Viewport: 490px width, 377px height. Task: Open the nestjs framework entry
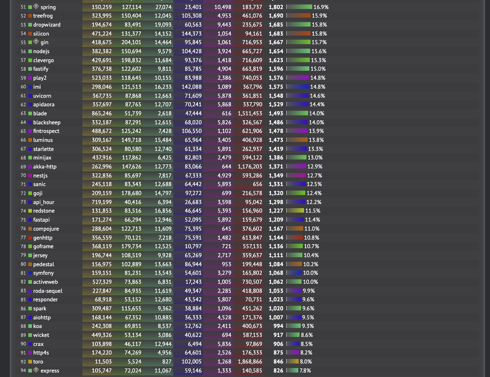click(x=40, y=175)
